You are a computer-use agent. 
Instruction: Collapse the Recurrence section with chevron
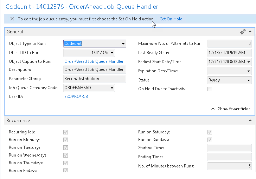250,121
